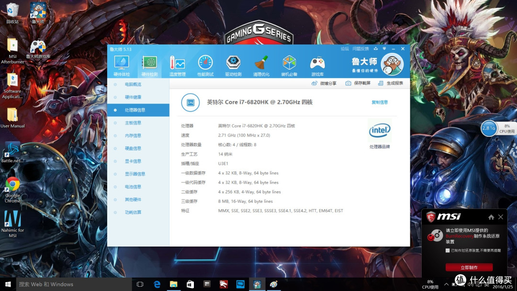Check 已制作过还原装置 no-reminder checkbox
Viewport: 517px width, 291px height.
tap(448, 250)
